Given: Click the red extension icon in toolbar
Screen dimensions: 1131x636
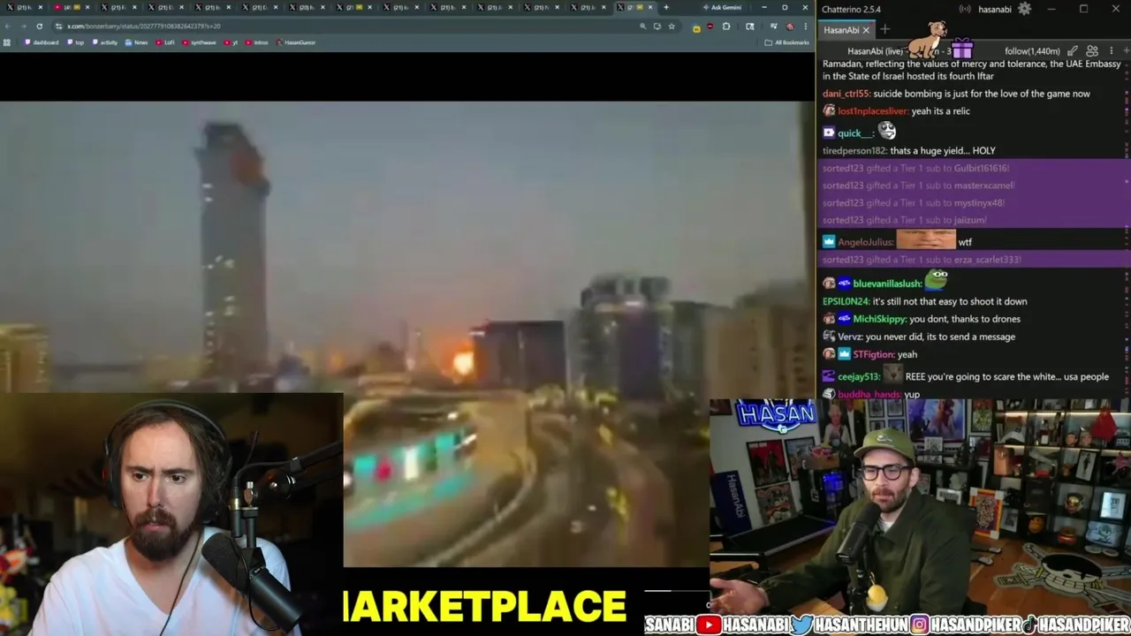Looking at the screenshot, I should point(710,26).
